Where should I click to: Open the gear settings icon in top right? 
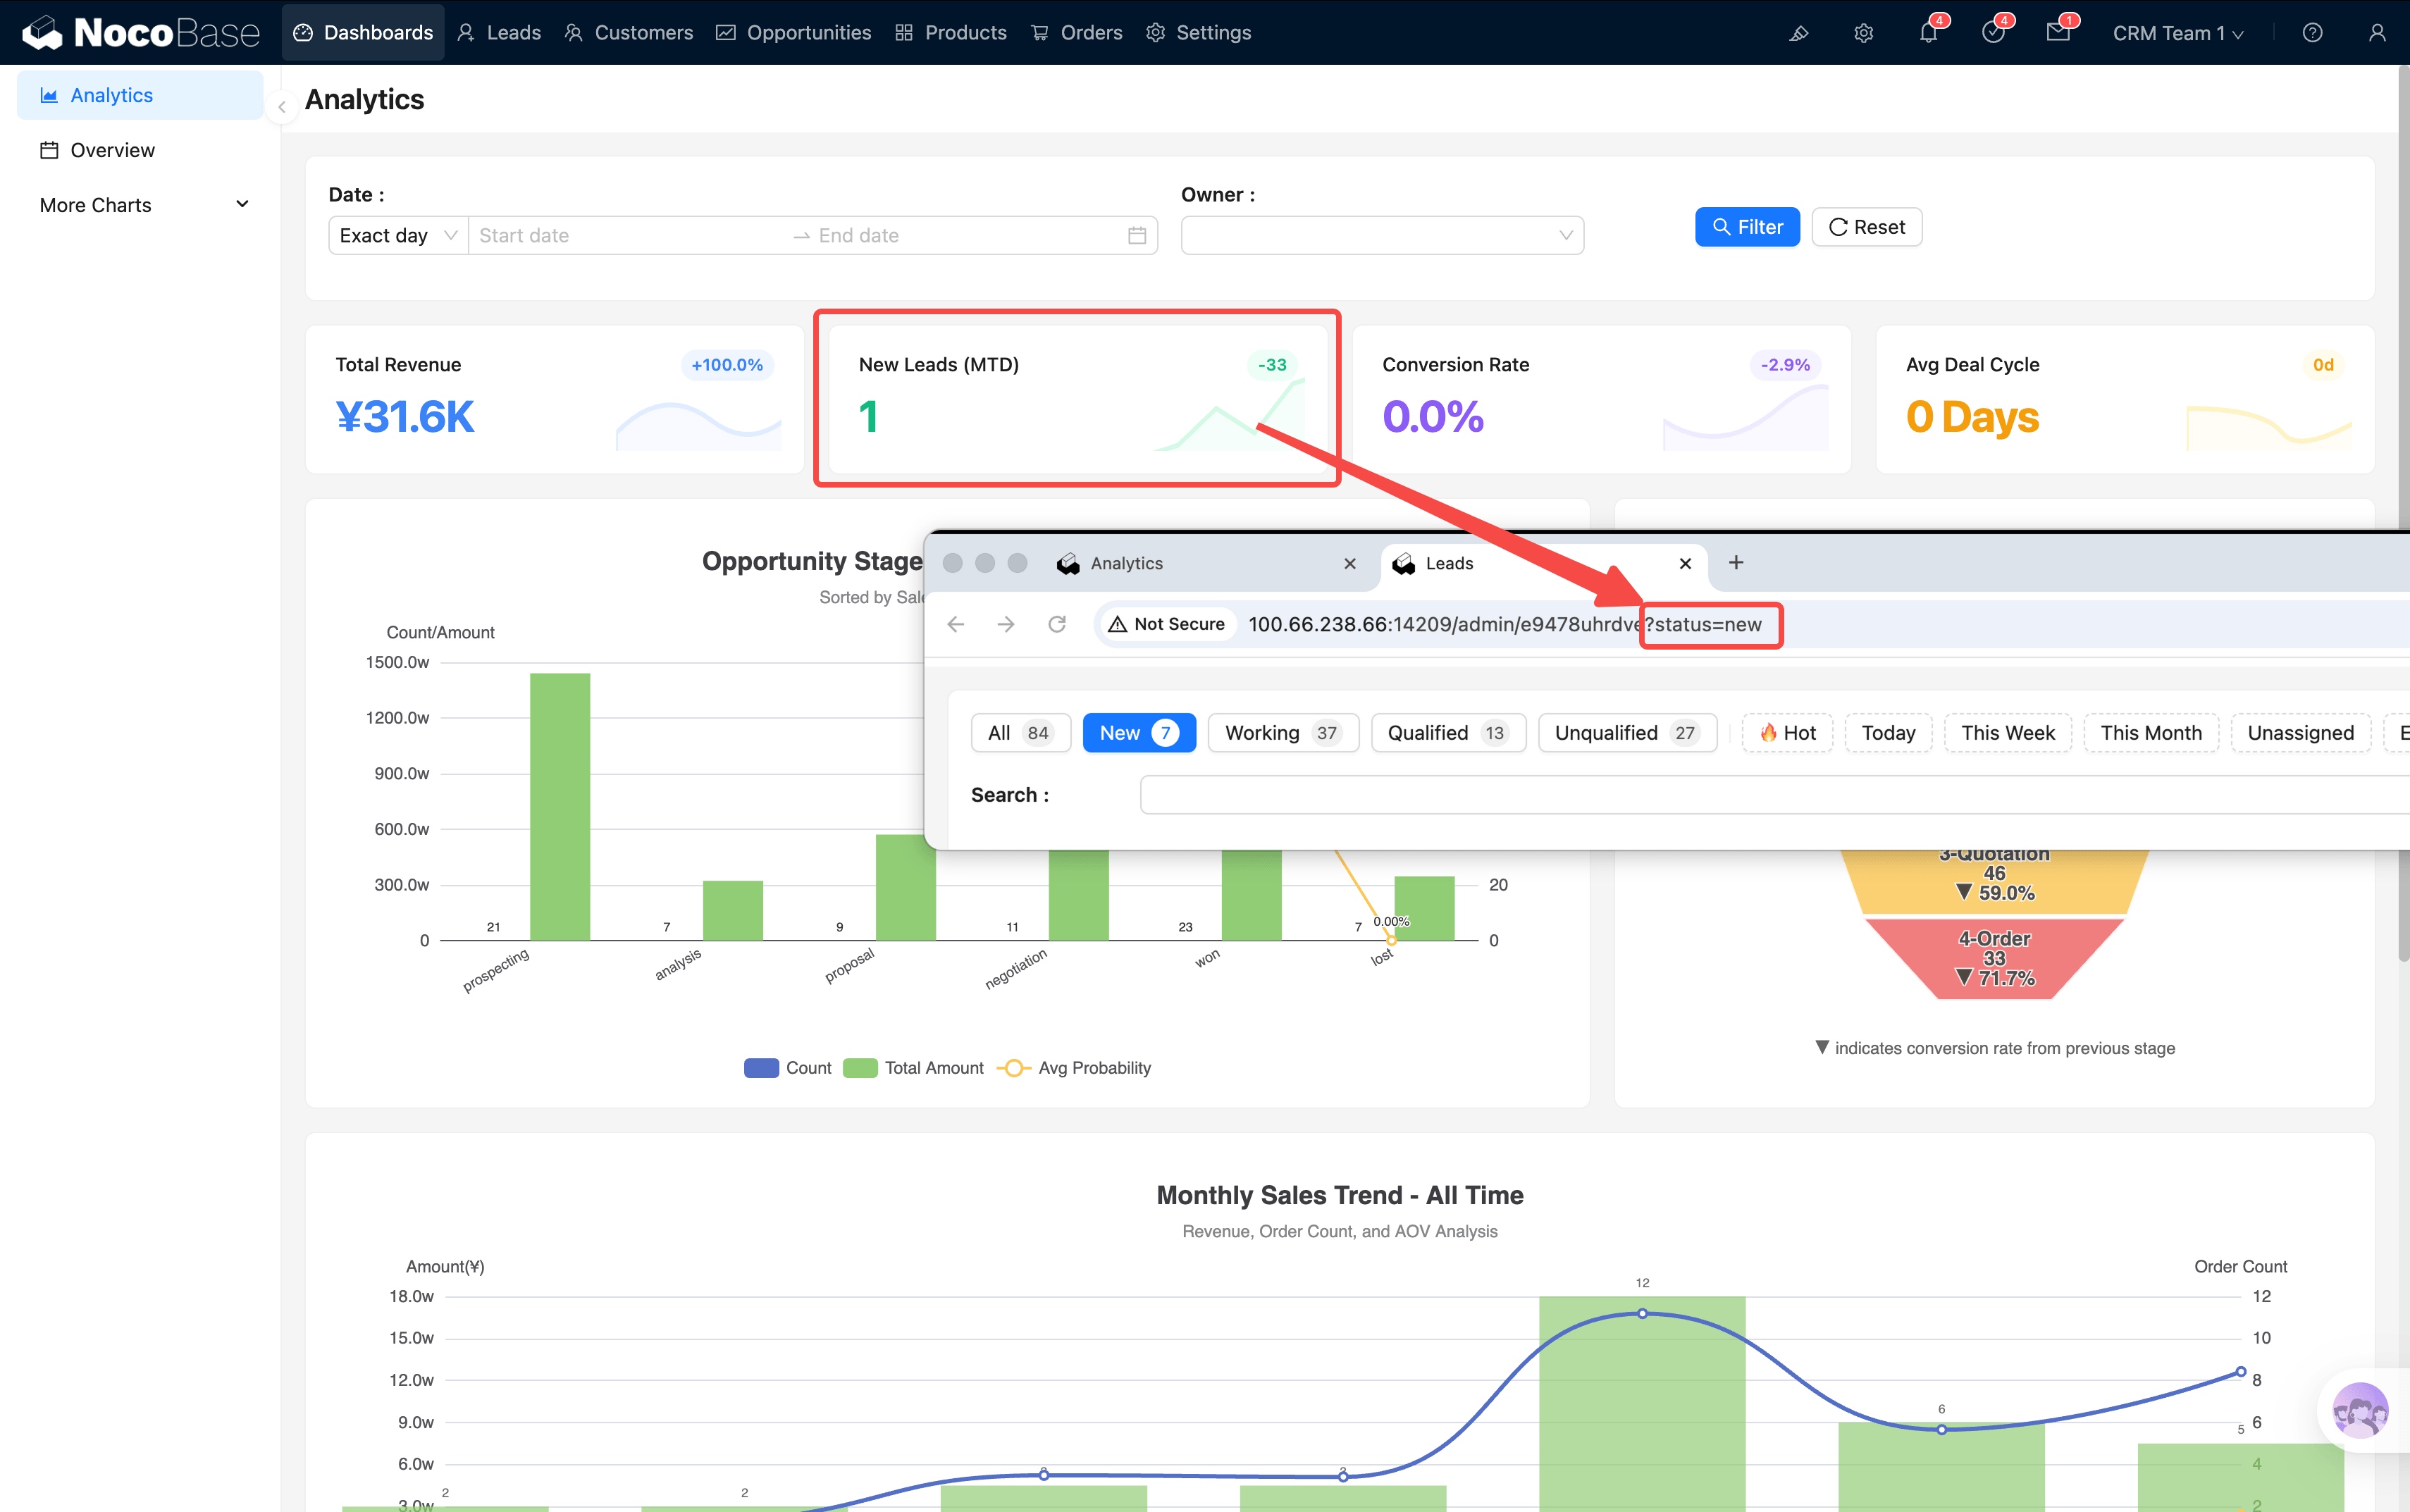pos(1863,33)
